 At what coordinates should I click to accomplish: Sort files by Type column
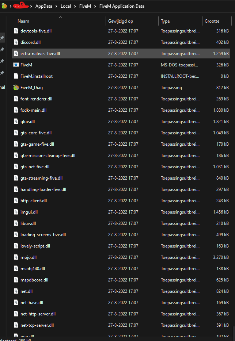[x=165, y=21]
